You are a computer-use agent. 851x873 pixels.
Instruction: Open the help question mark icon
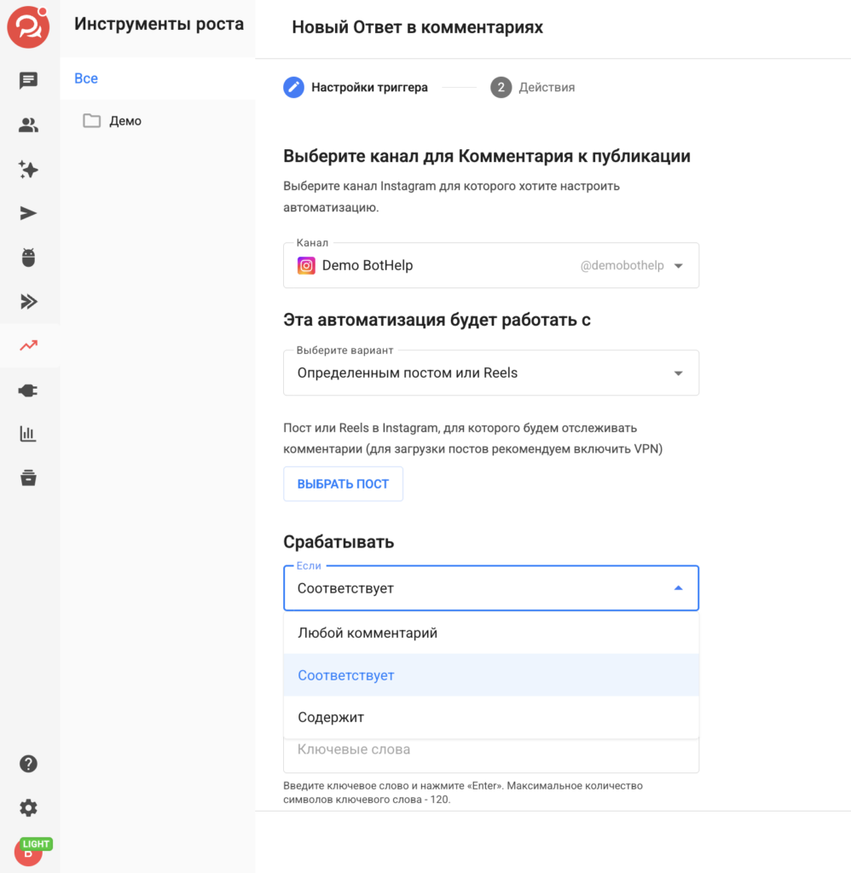tap(28, 764)
